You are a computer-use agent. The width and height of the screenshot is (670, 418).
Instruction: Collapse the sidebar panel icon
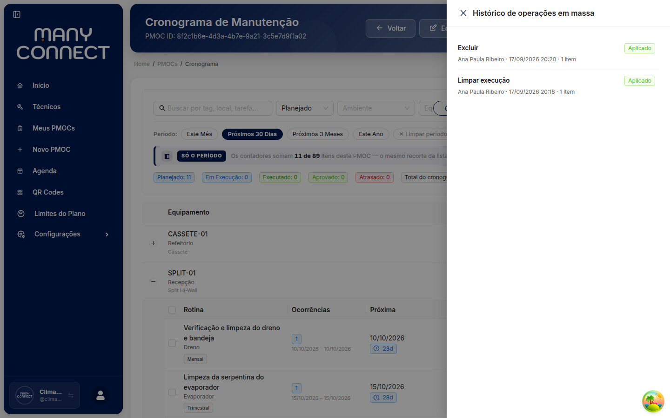coord(17,14)
